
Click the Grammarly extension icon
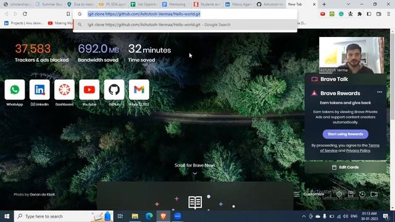click(x=341, y=14)
